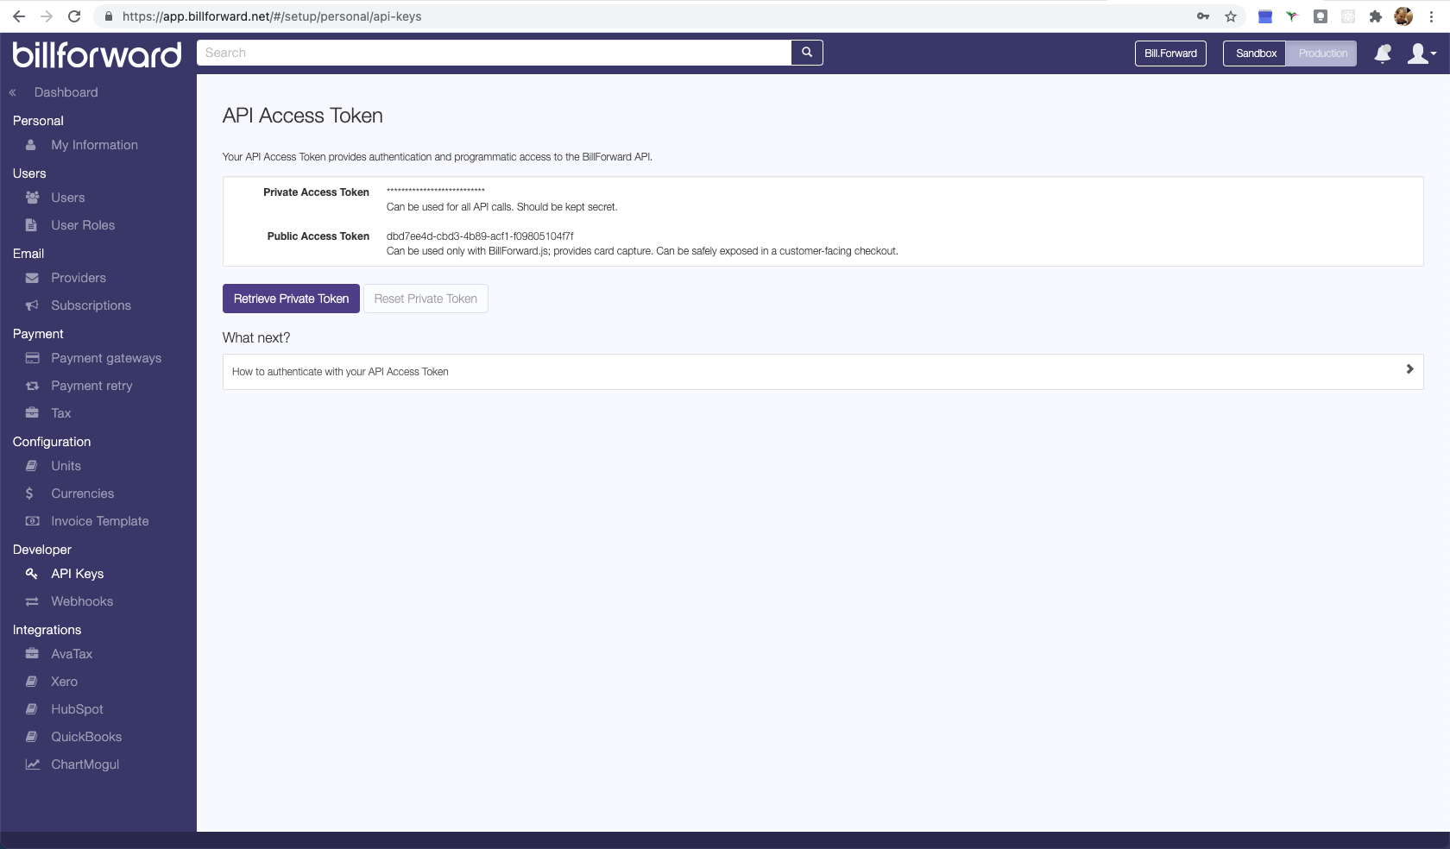Click the HubSpot icon
1450x849 pixels.
(31, 709)
